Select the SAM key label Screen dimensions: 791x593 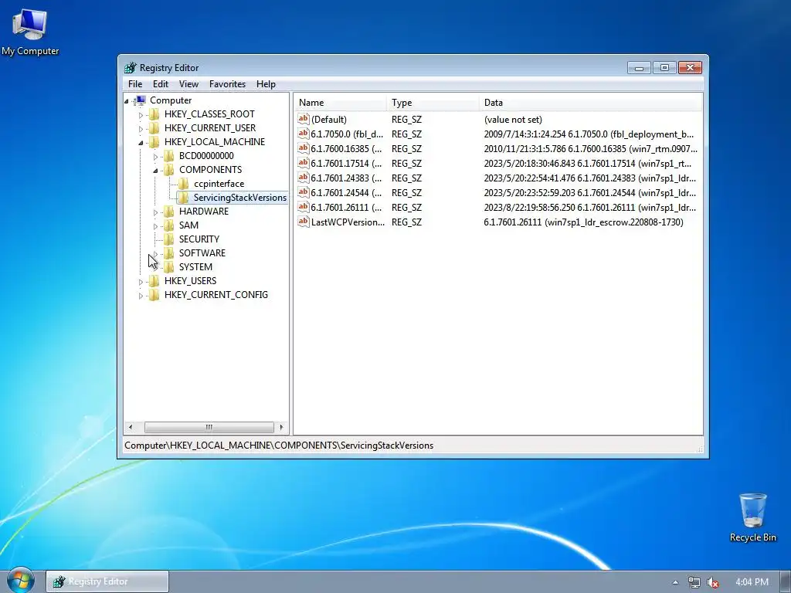[x=188, y=225]
